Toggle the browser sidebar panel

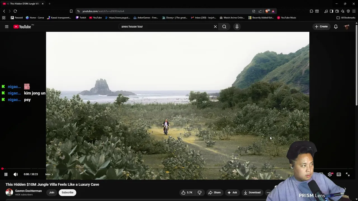[331, 11]
